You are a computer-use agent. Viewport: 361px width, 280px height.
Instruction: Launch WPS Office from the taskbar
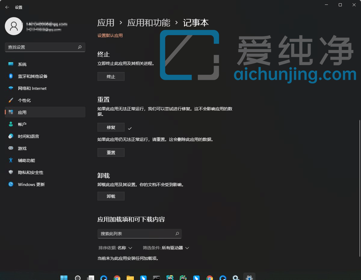coord(170,277)
